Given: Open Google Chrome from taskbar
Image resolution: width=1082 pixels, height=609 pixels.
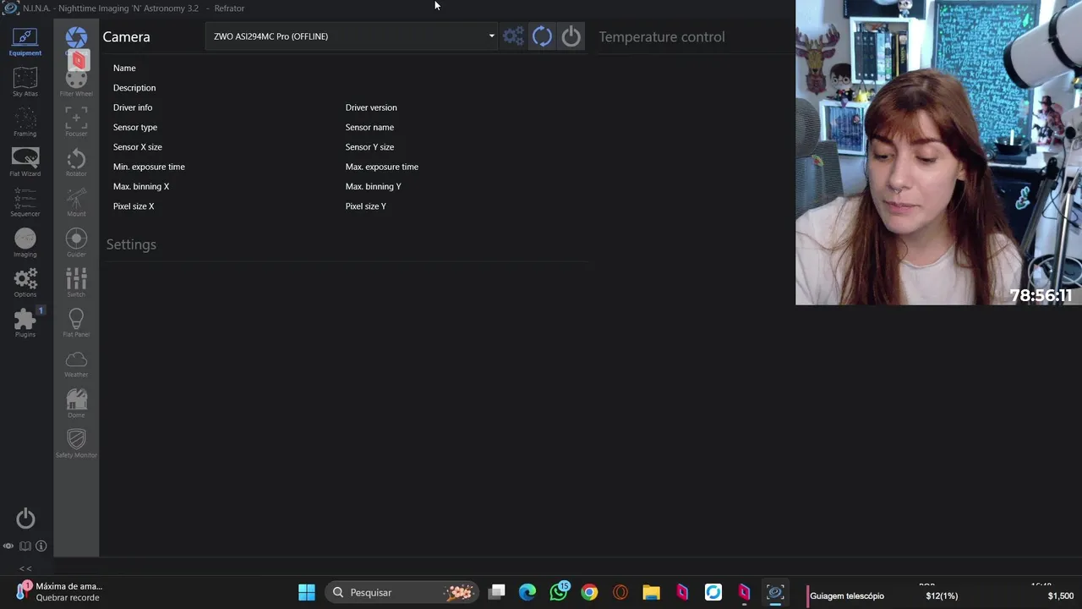Looking at the screenshot, I should [x=589, y=592].
